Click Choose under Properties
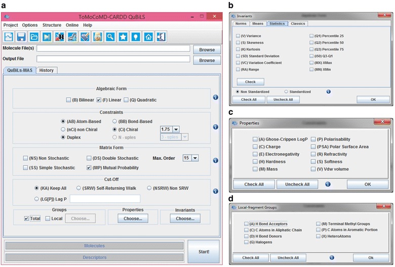The height and width of the screenshot is (267, 395). tap(133, 218)
